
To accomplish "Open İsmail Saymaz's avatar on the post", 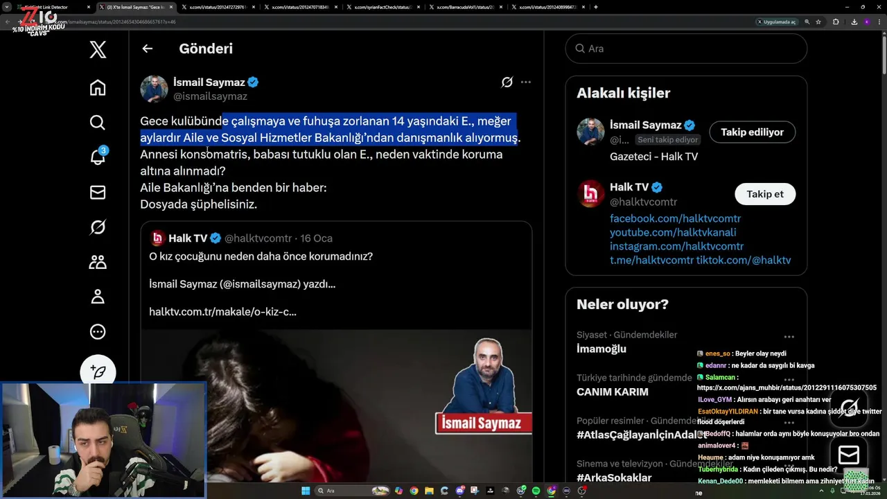I will pos(154,89).
